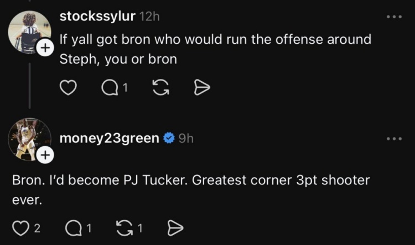Follow money23green using the plus badge

point(45,155)
